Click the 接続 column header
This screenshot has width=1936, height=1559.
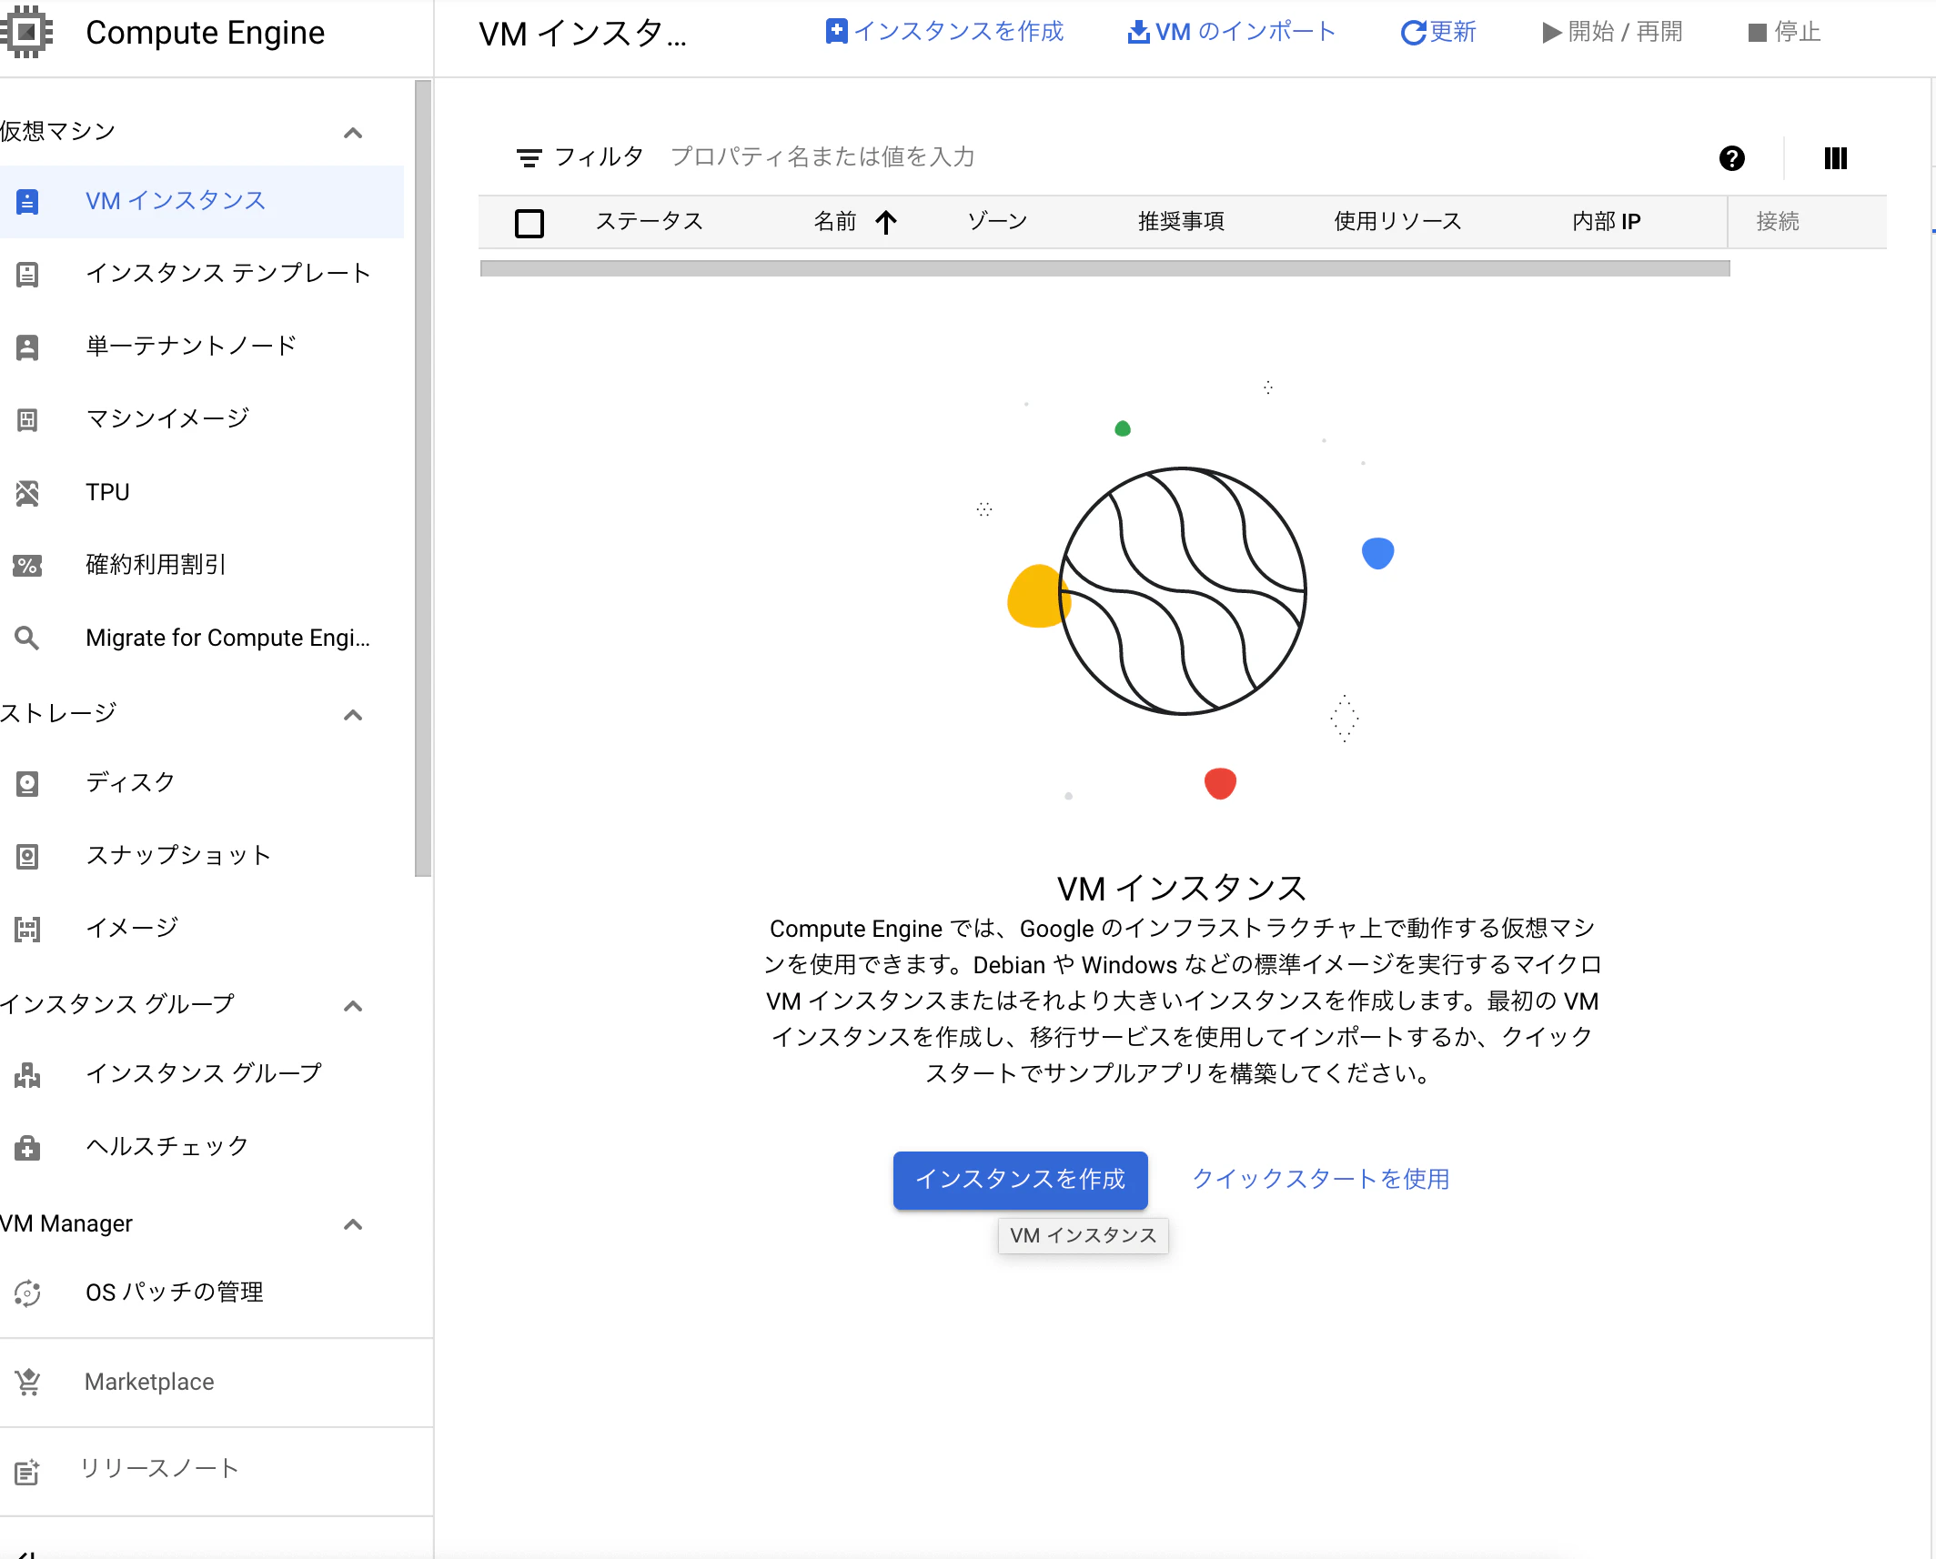click(x=1778, y=222)
